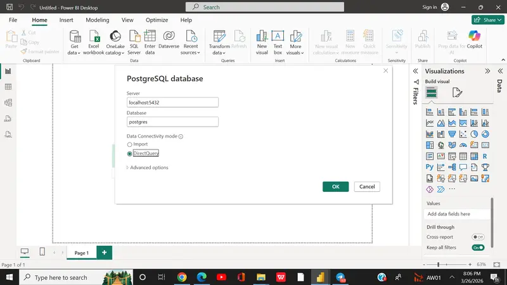Image resolution: width=507 pixels, height=285 pixels.
Task: Switch to mobile layout icon
Action: (42, 251)
